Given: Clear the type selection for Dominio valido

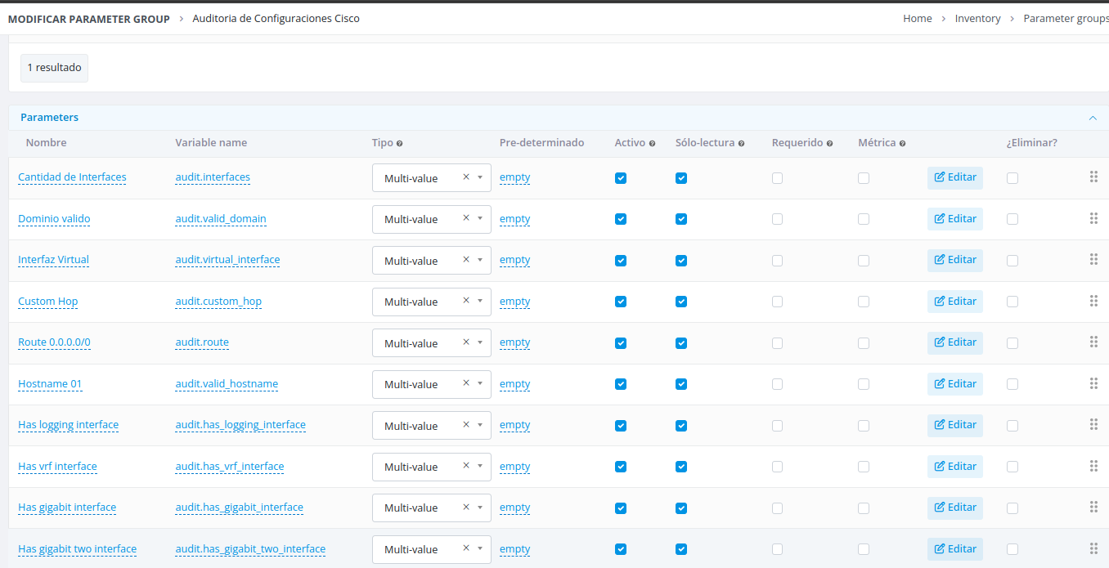Looking at the screenshot, I should click(466, 218).
